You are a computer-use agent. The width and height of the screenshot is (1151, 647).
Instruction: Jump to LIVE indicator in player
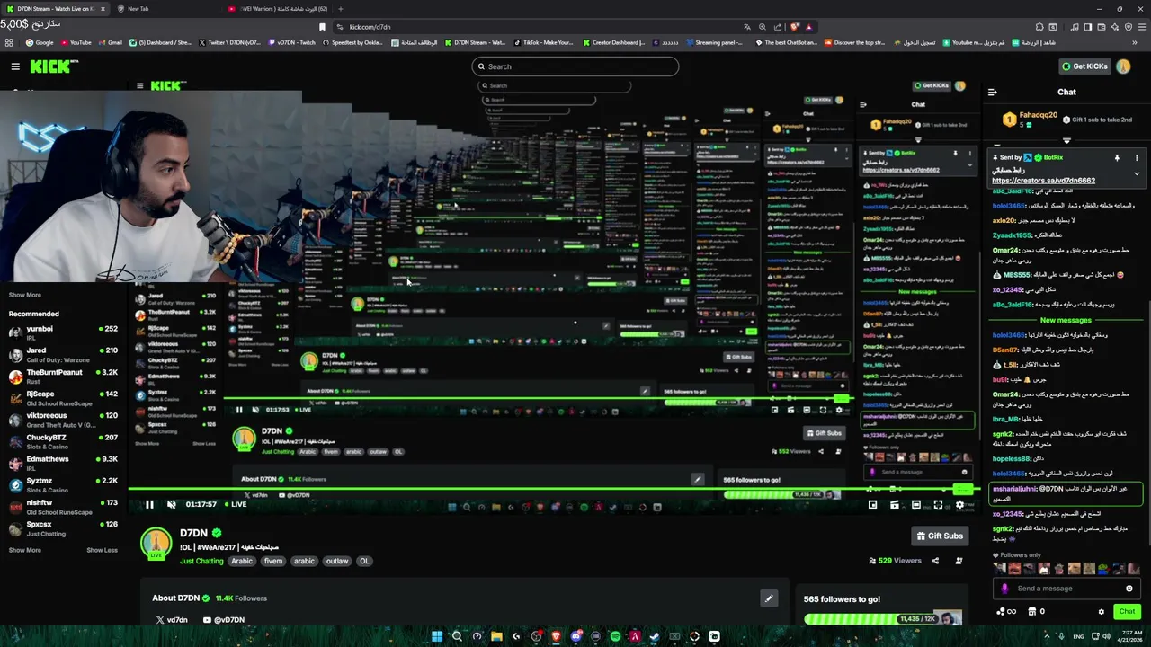click(235, 504)
